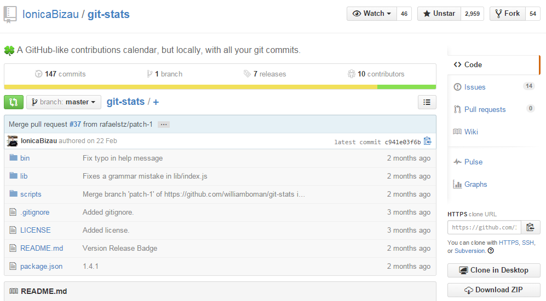546x301 pixels.
Task: Click the package.json file icon
Action: [x=13, y=266]
